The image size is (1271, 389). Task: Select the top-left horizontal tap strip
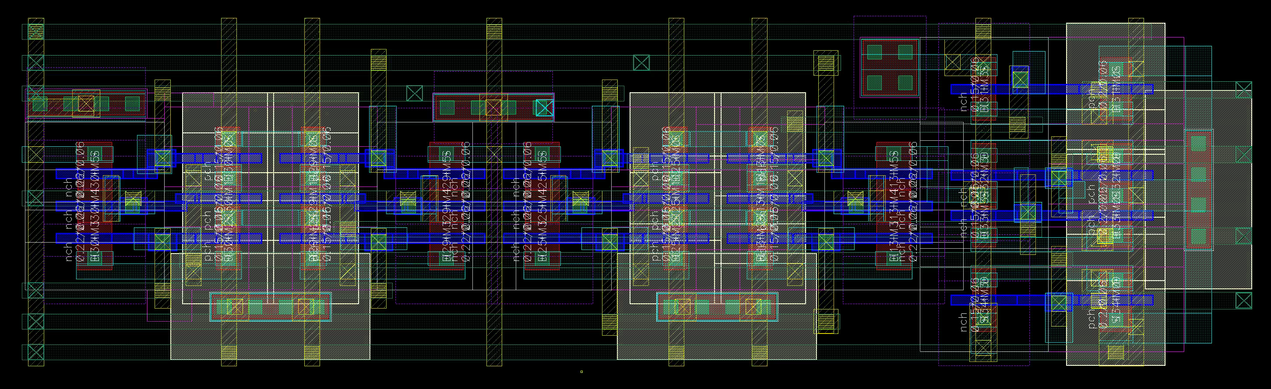point(86,104)
